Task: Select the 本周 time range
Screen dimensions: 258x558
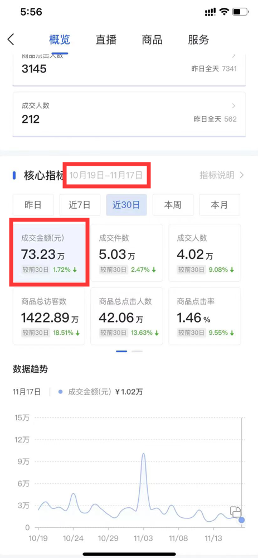Action: (x=173, y=205)
